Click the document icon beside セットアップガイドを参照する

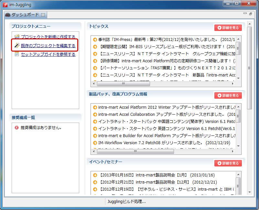(17, 54)
